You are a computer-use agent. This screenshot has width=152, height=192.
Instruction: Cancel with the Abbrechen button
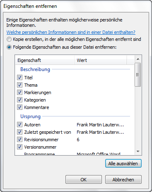point(123,180)
